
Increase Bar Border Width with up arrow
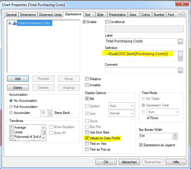tap(175, 135)
